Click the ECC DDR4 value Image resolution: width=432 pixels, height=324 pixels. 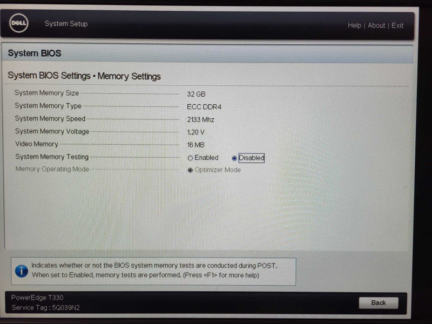pyautogui.click(x=204, y=107)
